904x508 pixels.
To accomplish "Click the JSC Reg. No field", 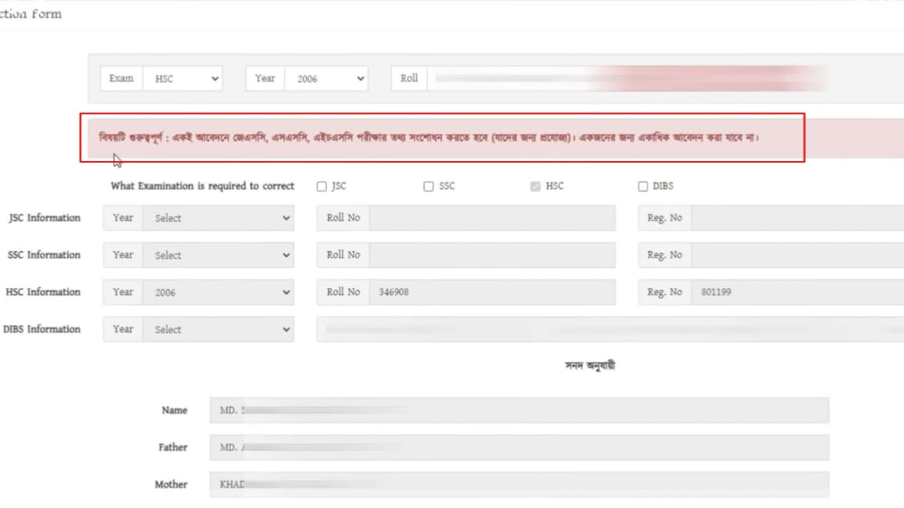I will (796, 218).
